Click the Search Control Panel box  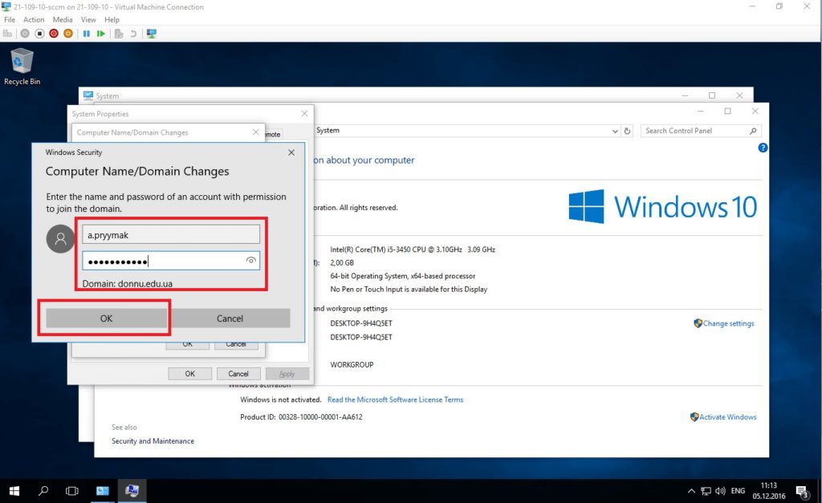pos(694,131)
